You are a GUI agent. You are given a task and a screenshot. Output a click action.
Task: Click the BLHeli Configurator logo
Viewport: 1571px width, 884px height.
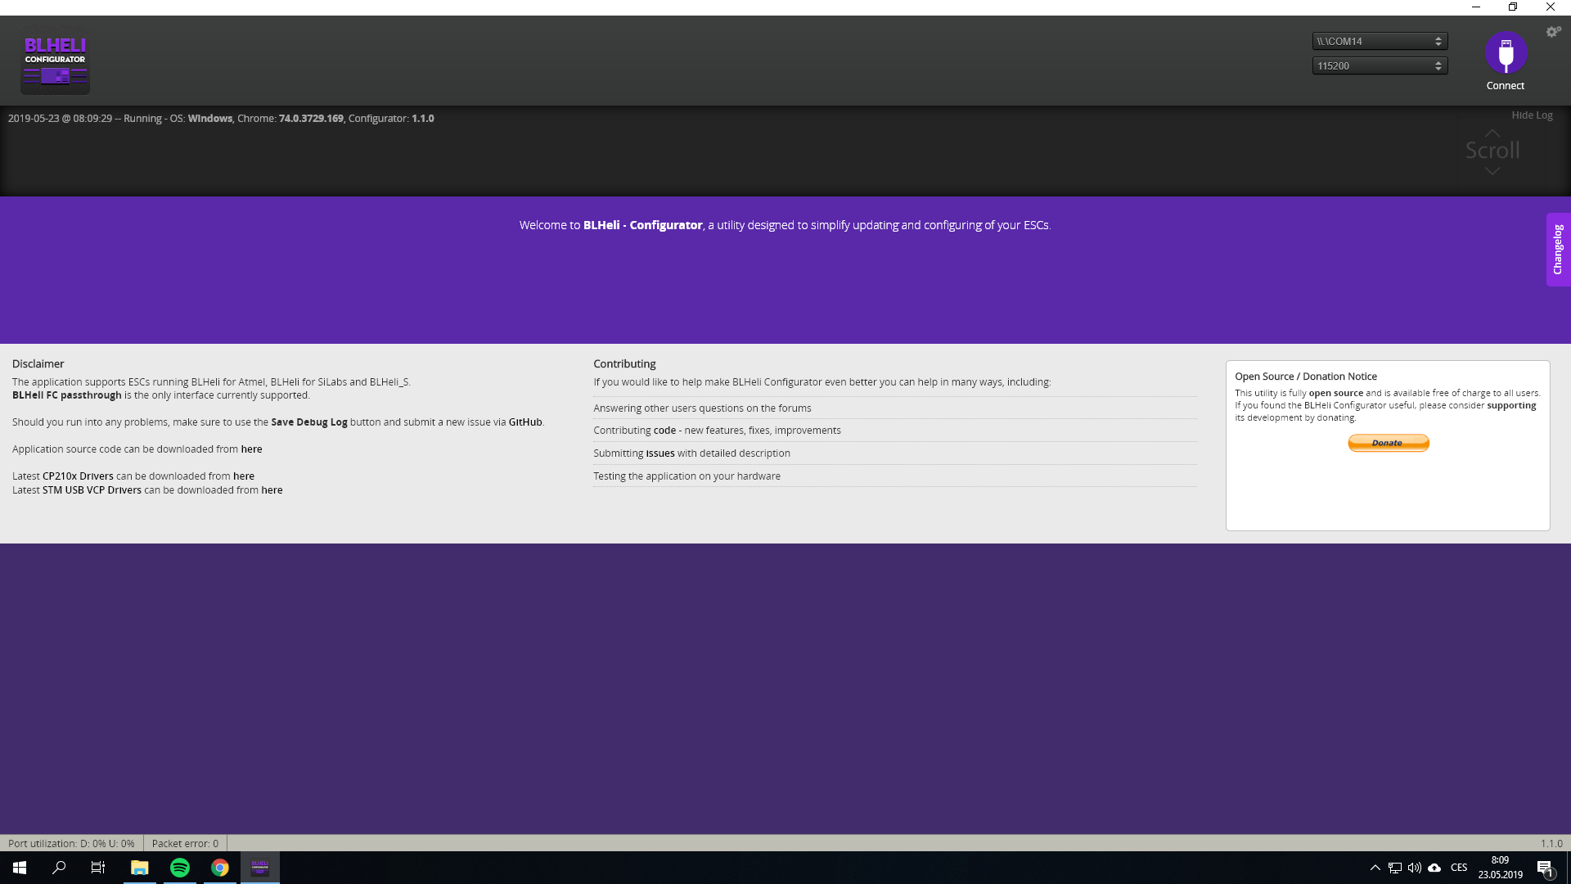pos(55,63)
